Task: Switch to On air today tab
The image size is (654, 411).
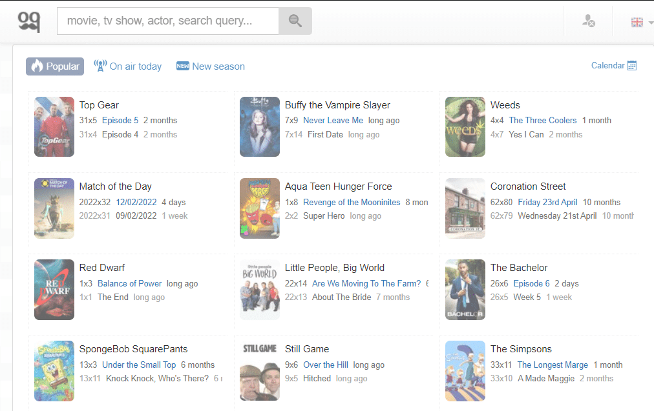Action: 127,66
